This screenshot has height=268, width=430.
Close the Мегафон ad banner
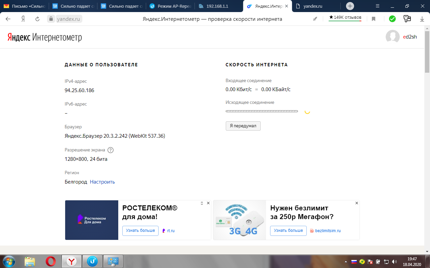(x=357, y=203)
